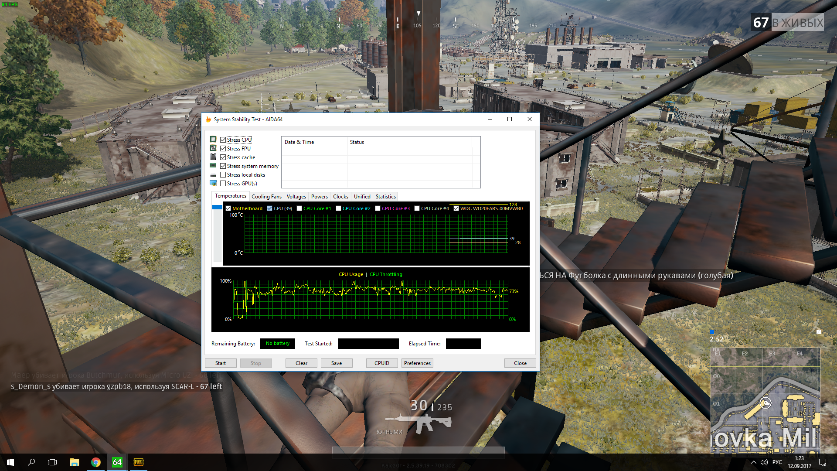The height and width of the screenshot is (471, 837).
Task: Switch to Google Chrome on the taskbar
Action: (x=96, y=462)
